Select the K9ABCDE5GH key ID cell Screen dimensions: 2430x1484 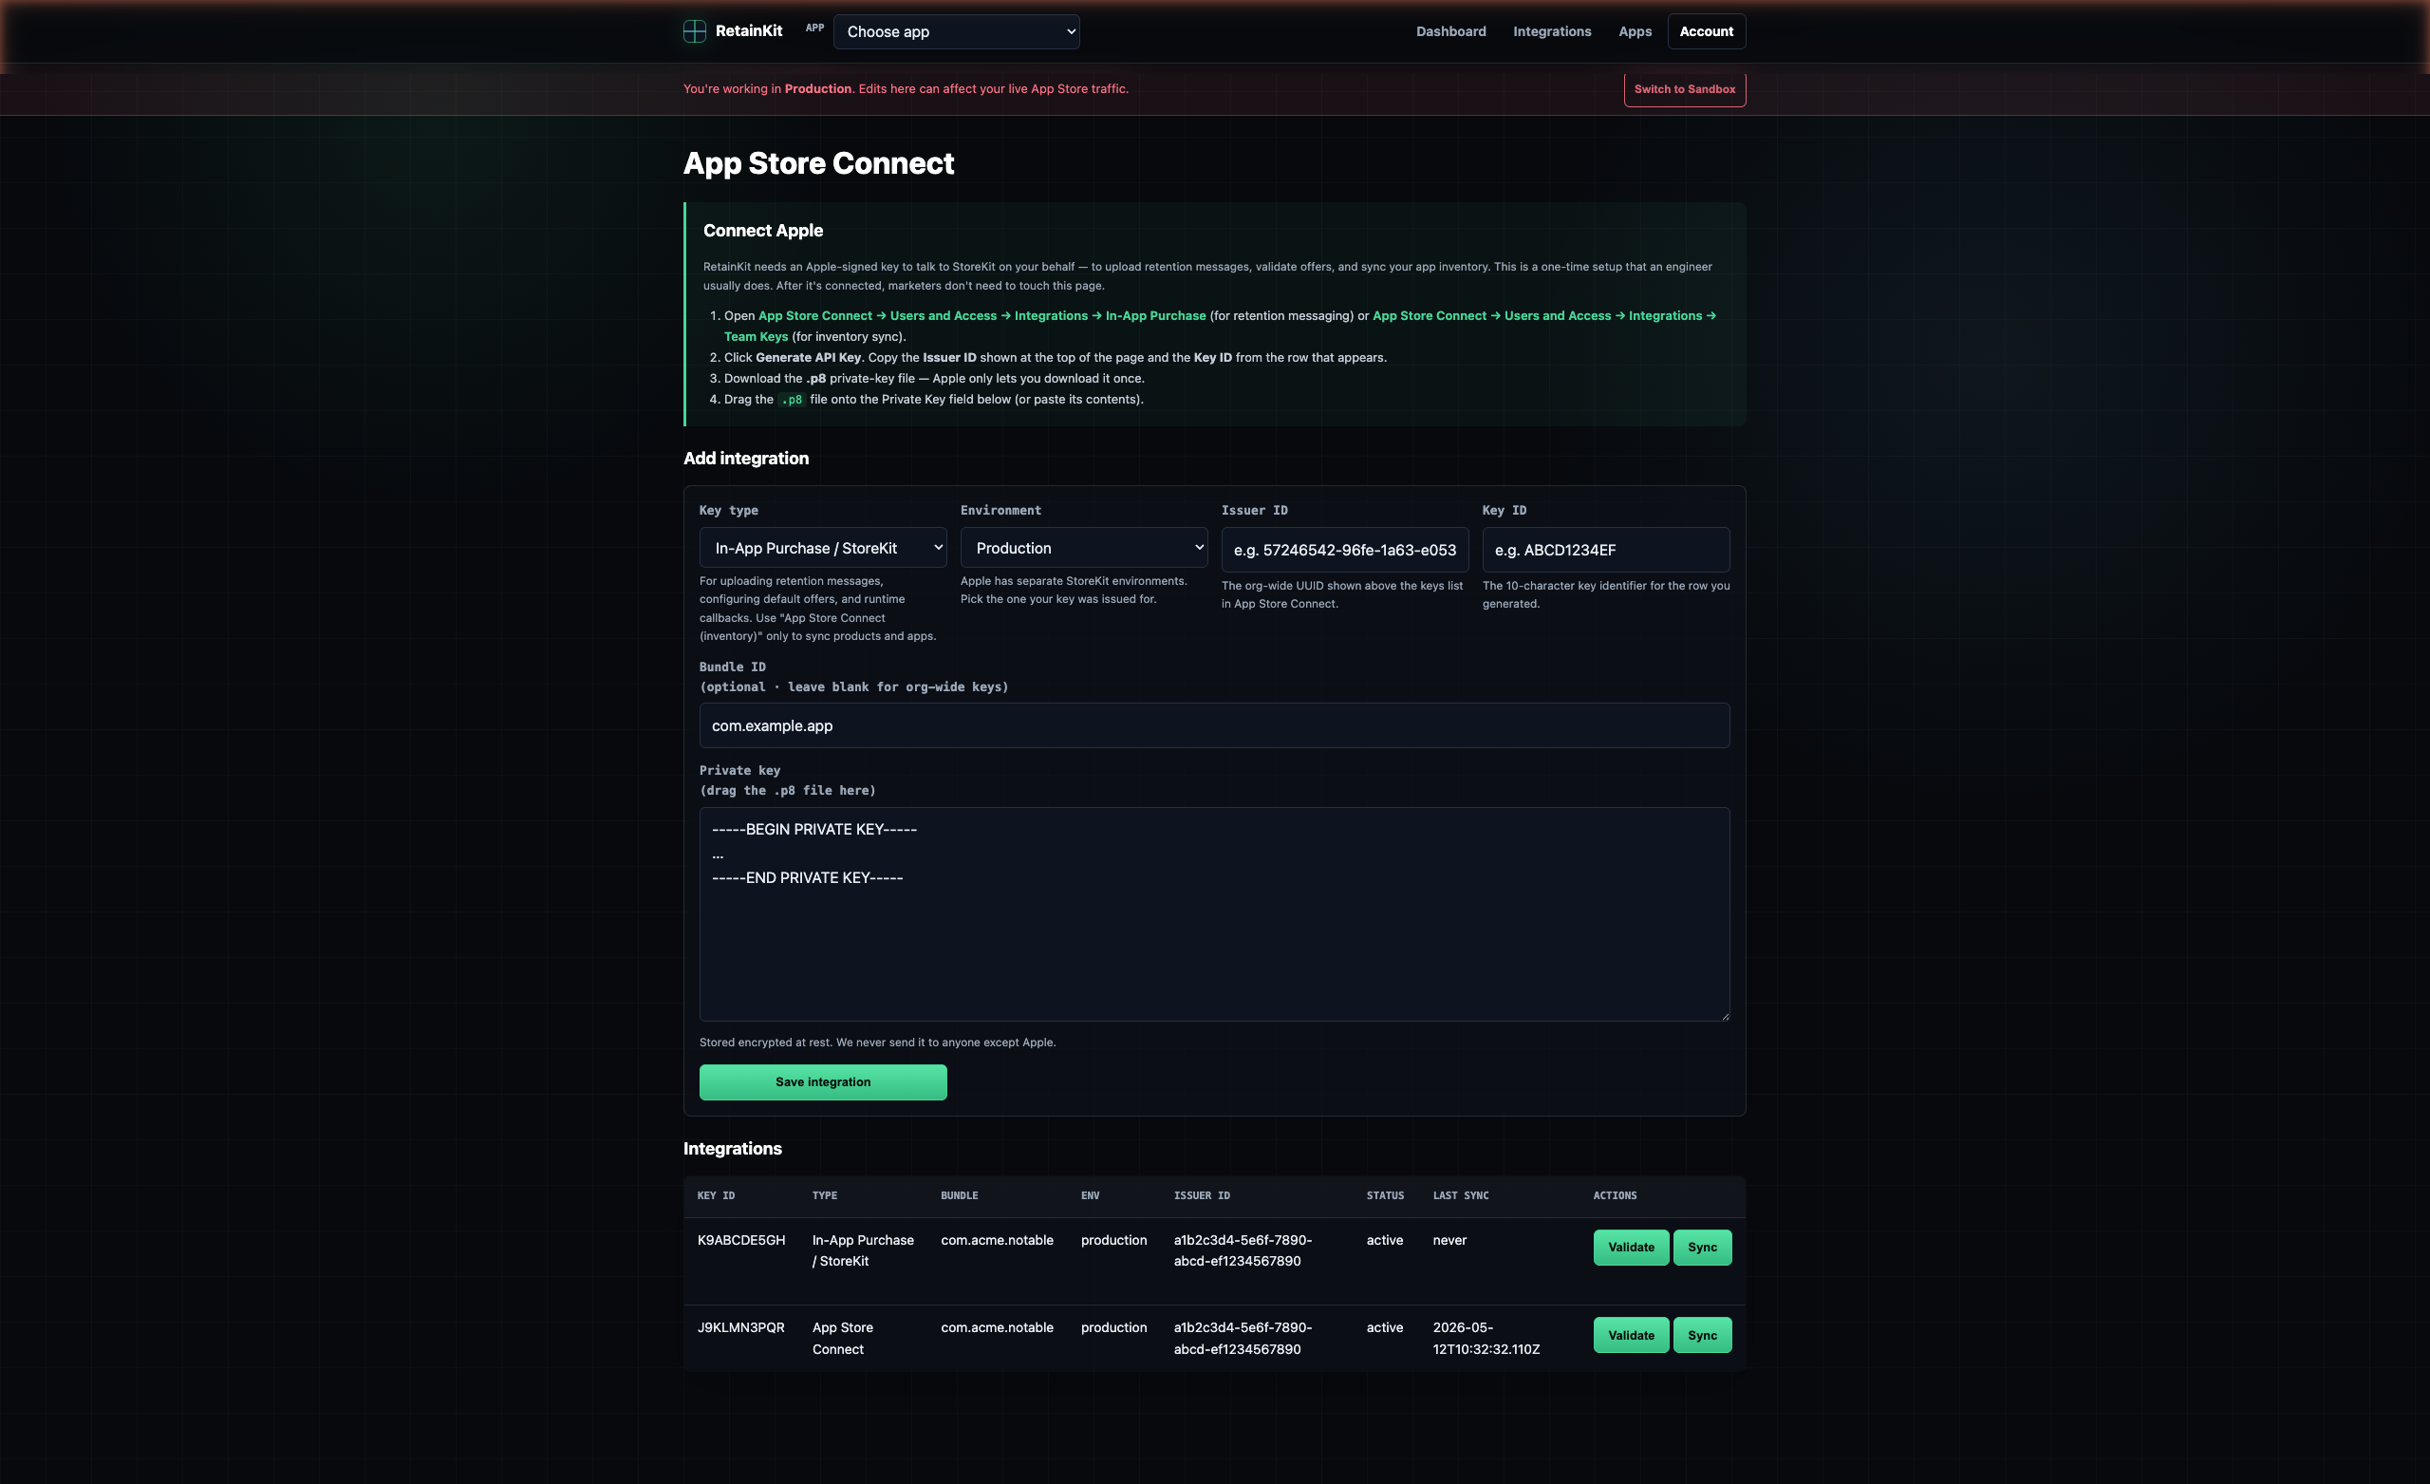pyautogui.click(x=740, y=1240)
